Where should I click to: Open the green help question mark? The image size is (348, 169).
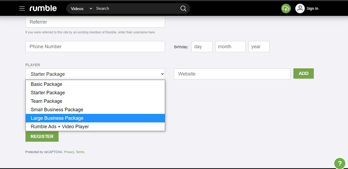(x=340, y=163)
